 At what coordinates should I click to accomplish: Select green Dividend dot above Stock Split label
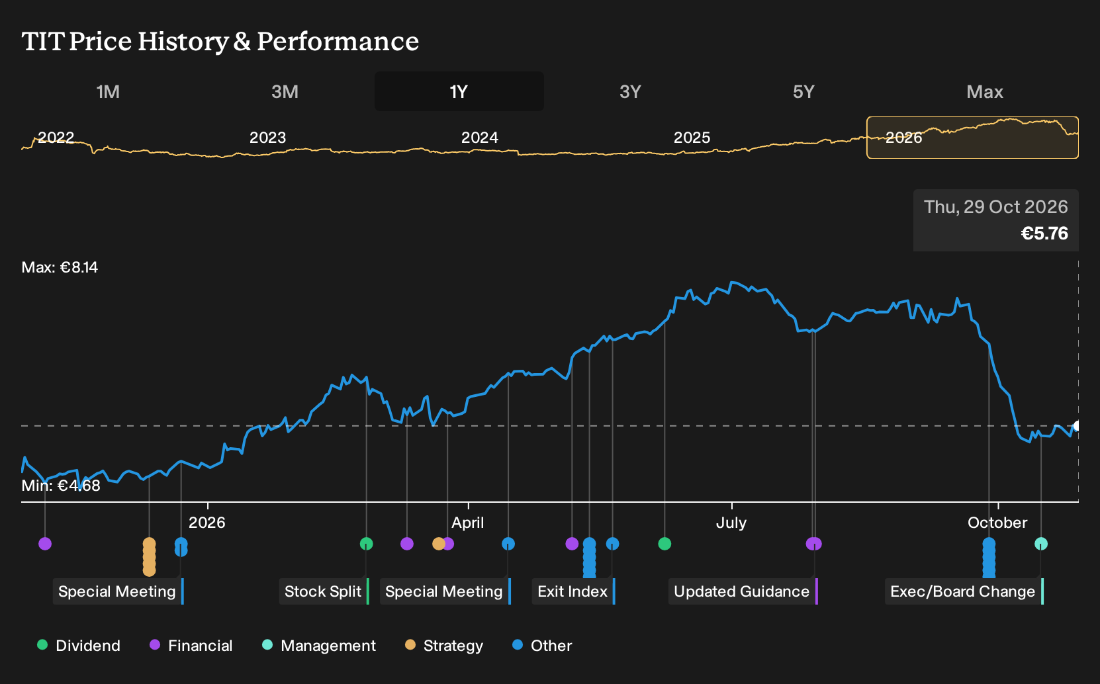tap(367, 544)
